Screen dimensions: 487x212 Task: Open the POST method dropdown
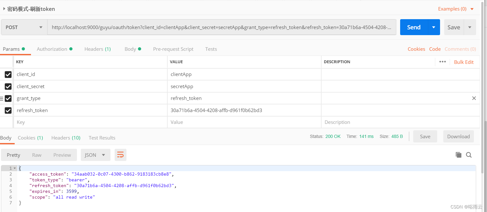[24, 27]
